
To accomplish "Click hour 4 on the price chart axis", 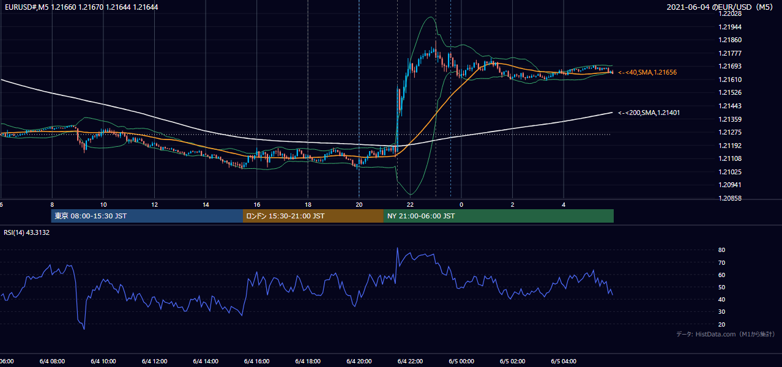I will pos(564,204).
